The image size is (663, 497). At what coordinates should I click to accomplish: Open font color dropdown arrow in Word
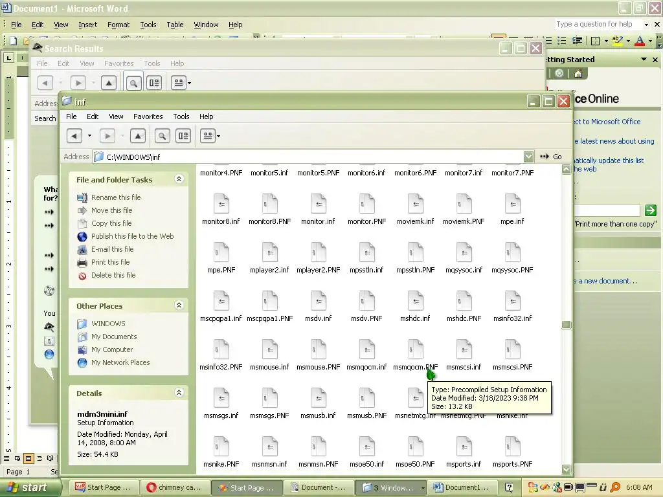click(650, 41)
